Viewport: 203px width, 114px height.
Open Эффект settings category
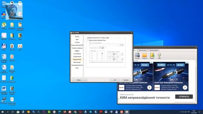pyautogui.click(x=77, y=51)
